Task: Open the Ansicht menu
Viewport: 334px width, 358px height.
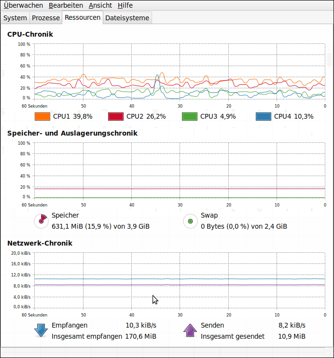Action: (x=100, y=5)
